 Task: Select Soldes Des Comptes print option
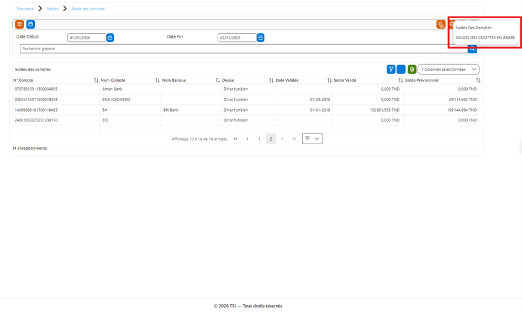pos(473,28)
